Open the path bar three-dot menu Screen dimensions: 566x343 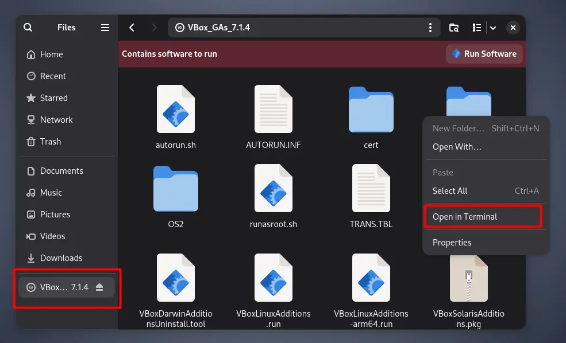pyautogui.click(x=430, y=28)
